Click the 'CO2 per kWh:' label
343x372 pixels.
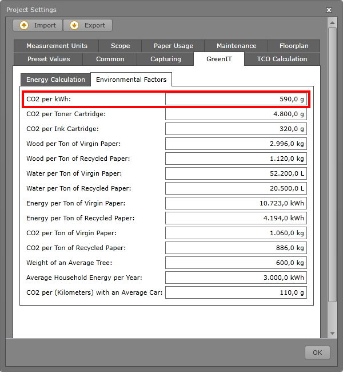point(49,99)
